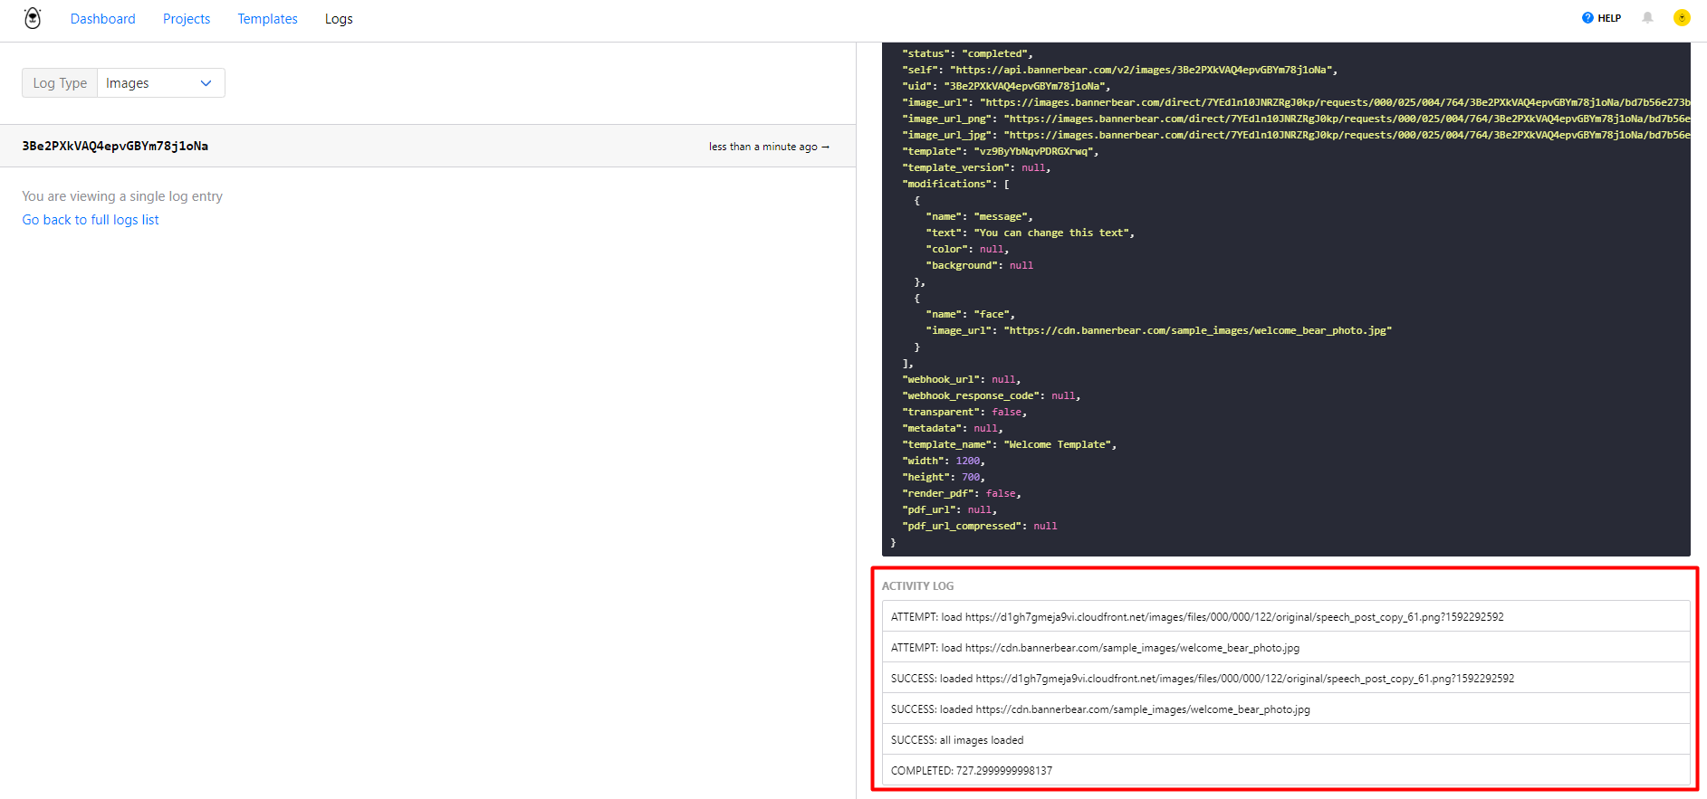The image size is (1707, 799).
Task: Select the Logs nav item
Action: [339, 19]
